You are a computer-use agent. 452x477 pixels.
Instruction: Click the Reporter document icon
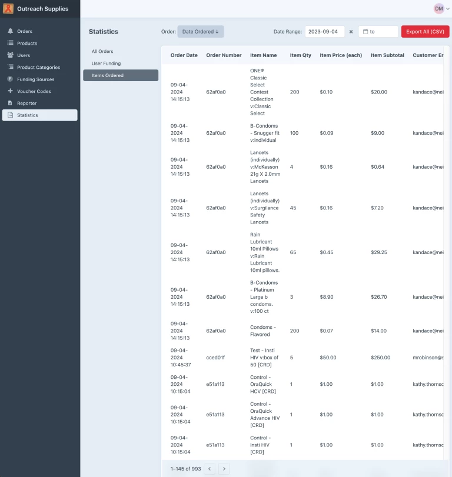[10, 103]
